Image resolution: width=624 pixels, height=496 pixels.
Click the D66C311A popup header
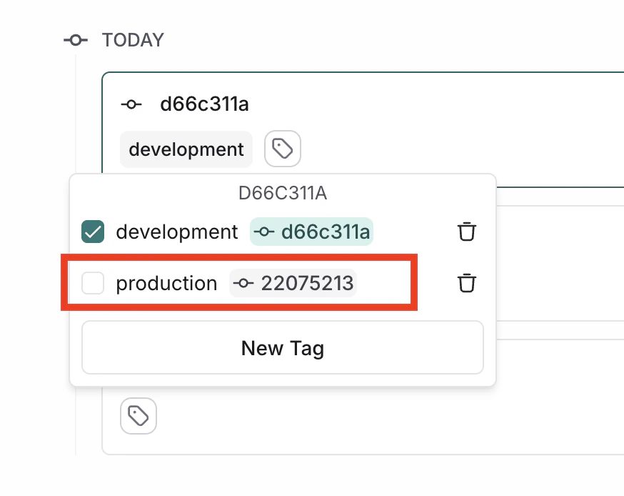pos(282,193)
